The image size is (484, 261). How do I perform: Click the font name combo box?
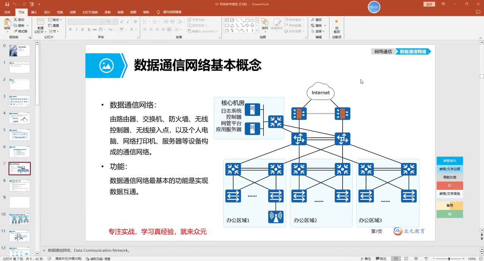[x=85, y=21]
